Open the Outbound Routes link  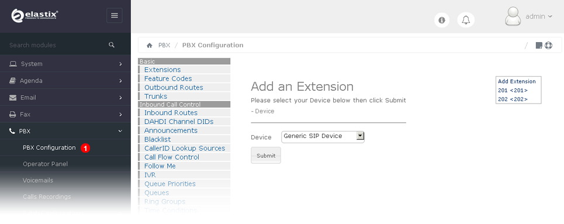[x=174, y=88]
